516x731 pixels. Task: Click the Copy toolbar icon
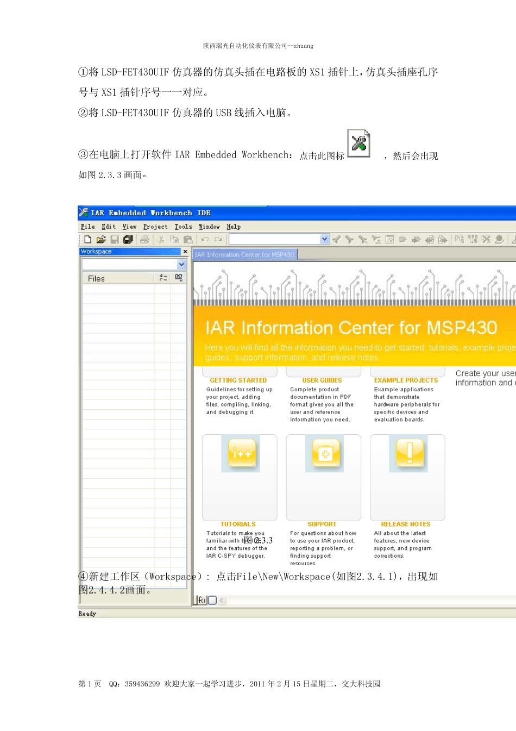174,239
